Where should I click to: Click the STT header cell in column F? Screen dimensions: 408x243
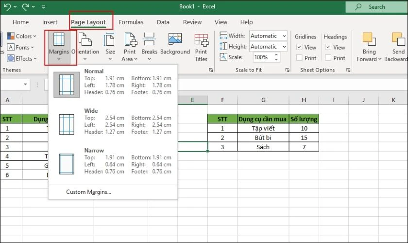(222, 119)
